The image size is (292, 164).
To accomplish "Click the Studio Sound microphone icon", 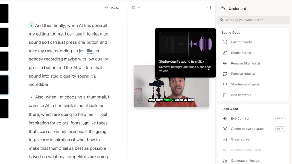I will [x=225, y=53].
